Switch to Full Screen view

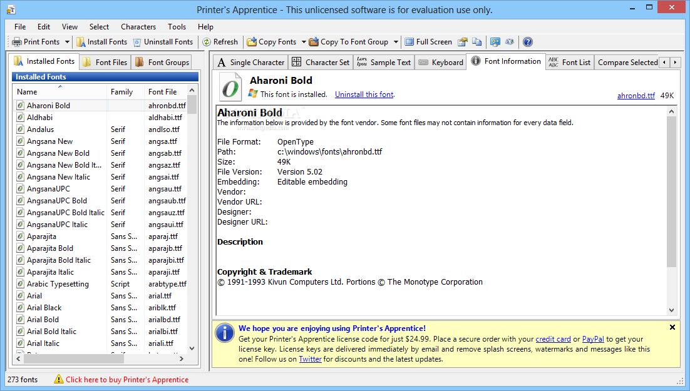tap(428, 42)
